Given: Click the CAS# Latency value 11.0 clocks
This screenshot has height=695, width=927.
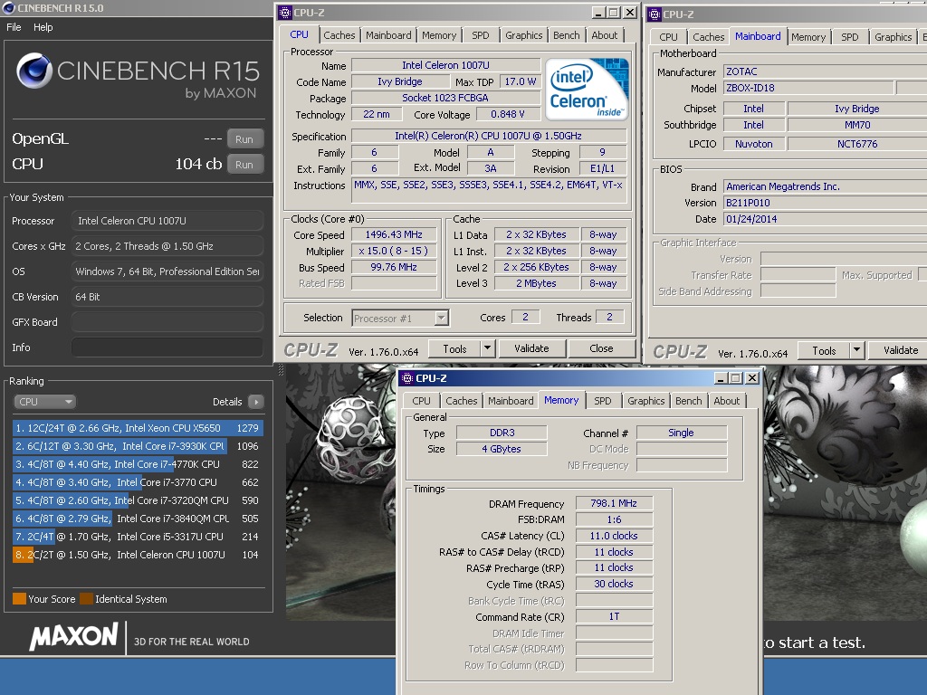Looking at the screenshot, I should coord(614,536).
